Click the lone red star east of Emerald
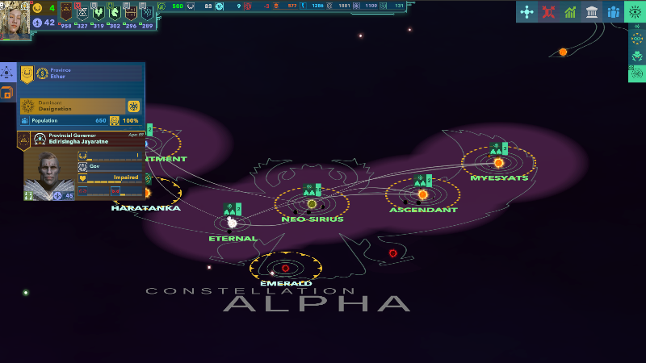The height and width of the screenshot is (363, 646). [392, 253]
